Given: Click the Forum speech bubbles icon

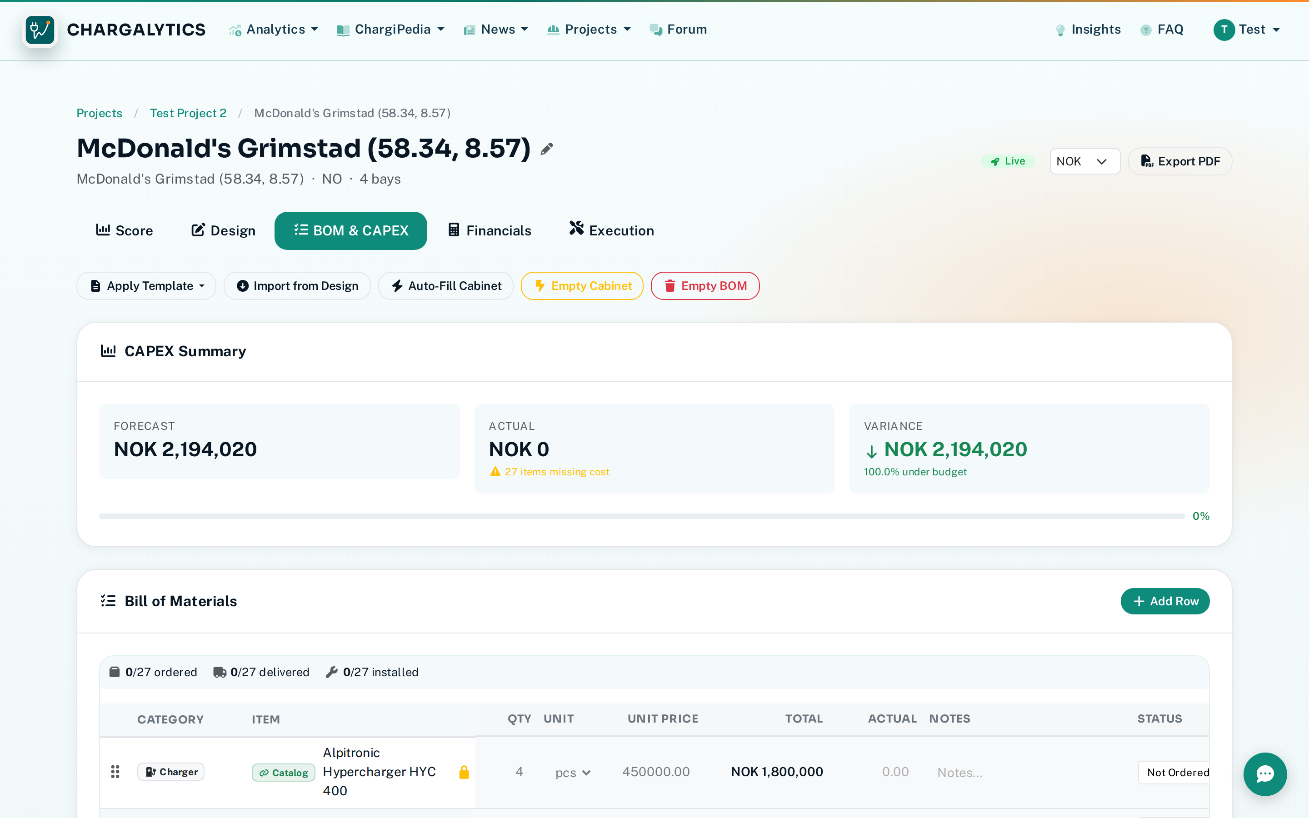Looking at the screenshot, I should pyautogui.click(x=656, y=30).
